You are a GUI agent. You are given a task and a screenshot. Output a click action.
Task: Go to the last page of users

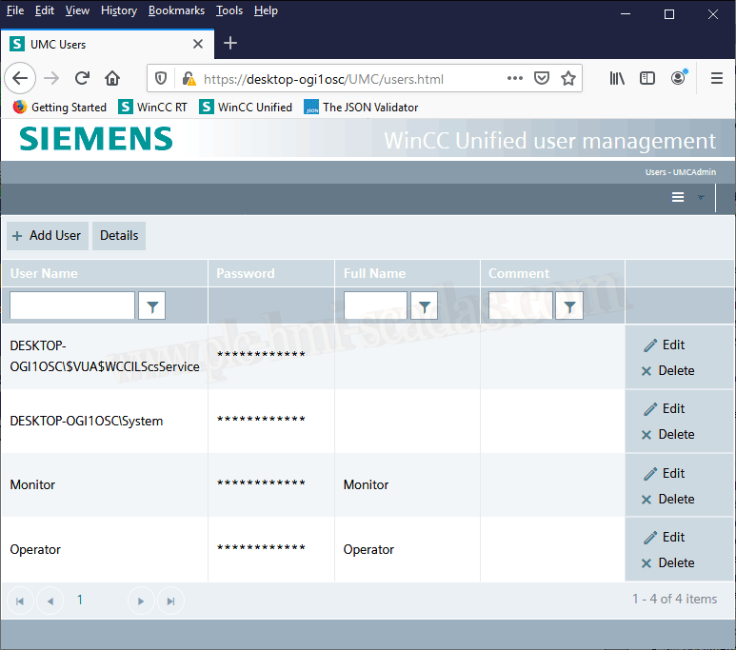[x=170, y=601]
